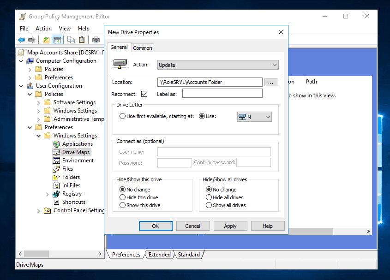This screenshot has width=390, height=280.
Task: Click the copy icon on the toolbar
Action: click(x=71, y=40)
